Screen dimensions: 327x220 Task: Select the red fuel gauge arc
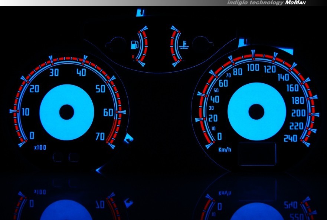pos(144,46)
